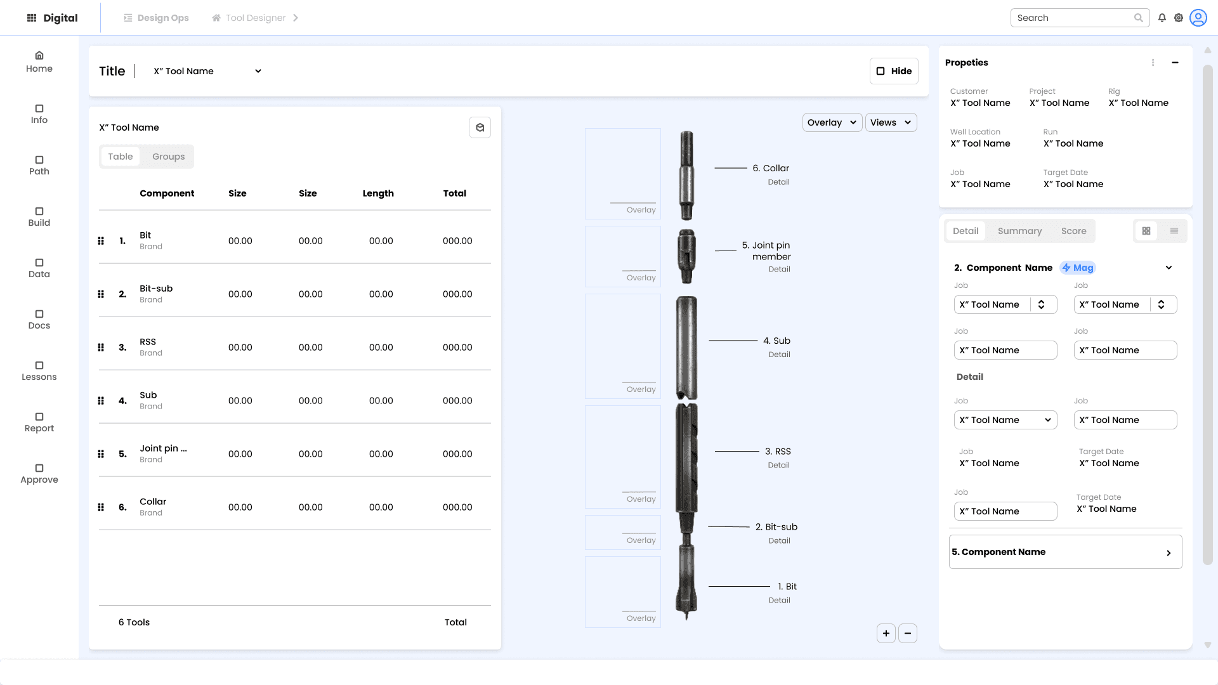Open the Views dropdown
1218x685 pixels.
(x=891, y=122)
